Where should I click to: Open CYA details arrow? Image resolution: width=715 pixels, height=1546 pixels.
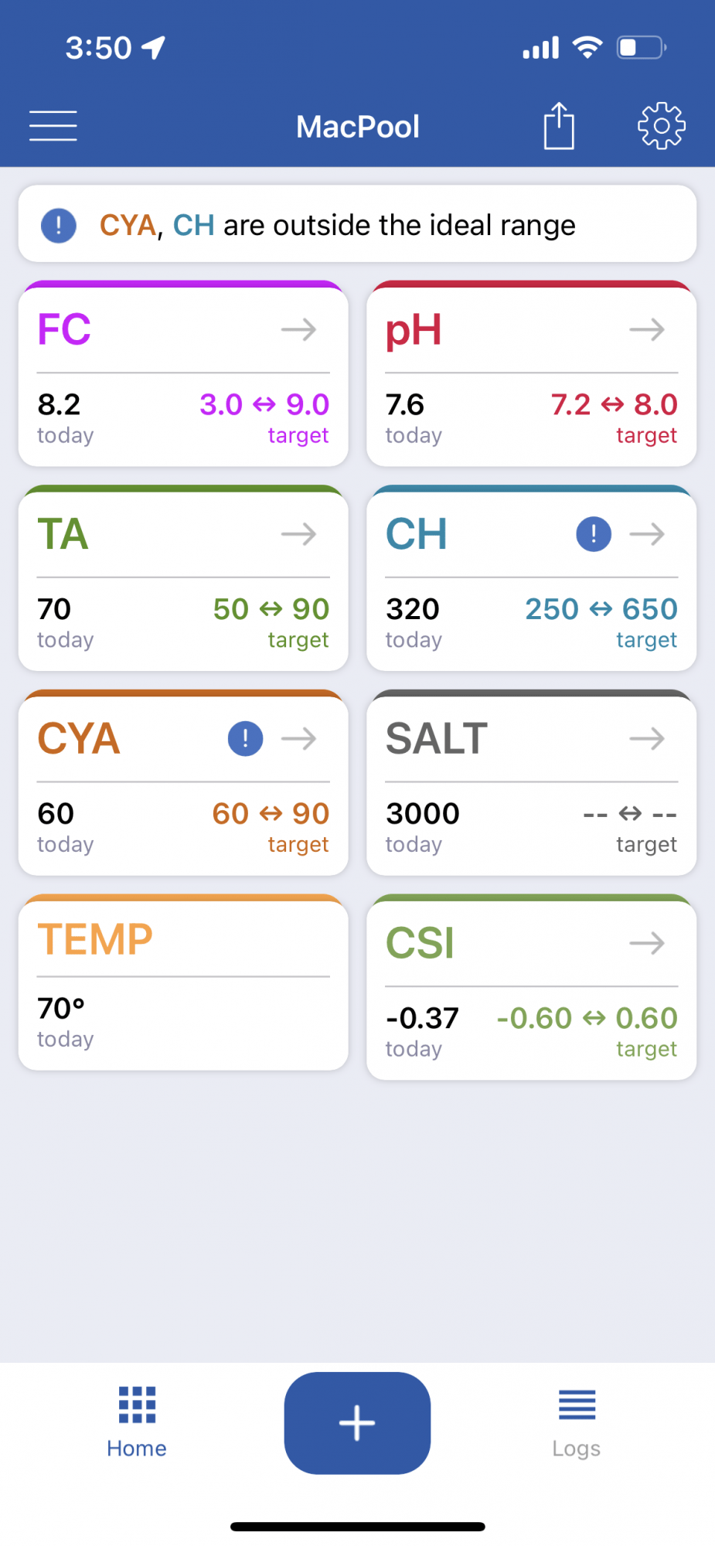pyautogui.click(x=299, y=739)
